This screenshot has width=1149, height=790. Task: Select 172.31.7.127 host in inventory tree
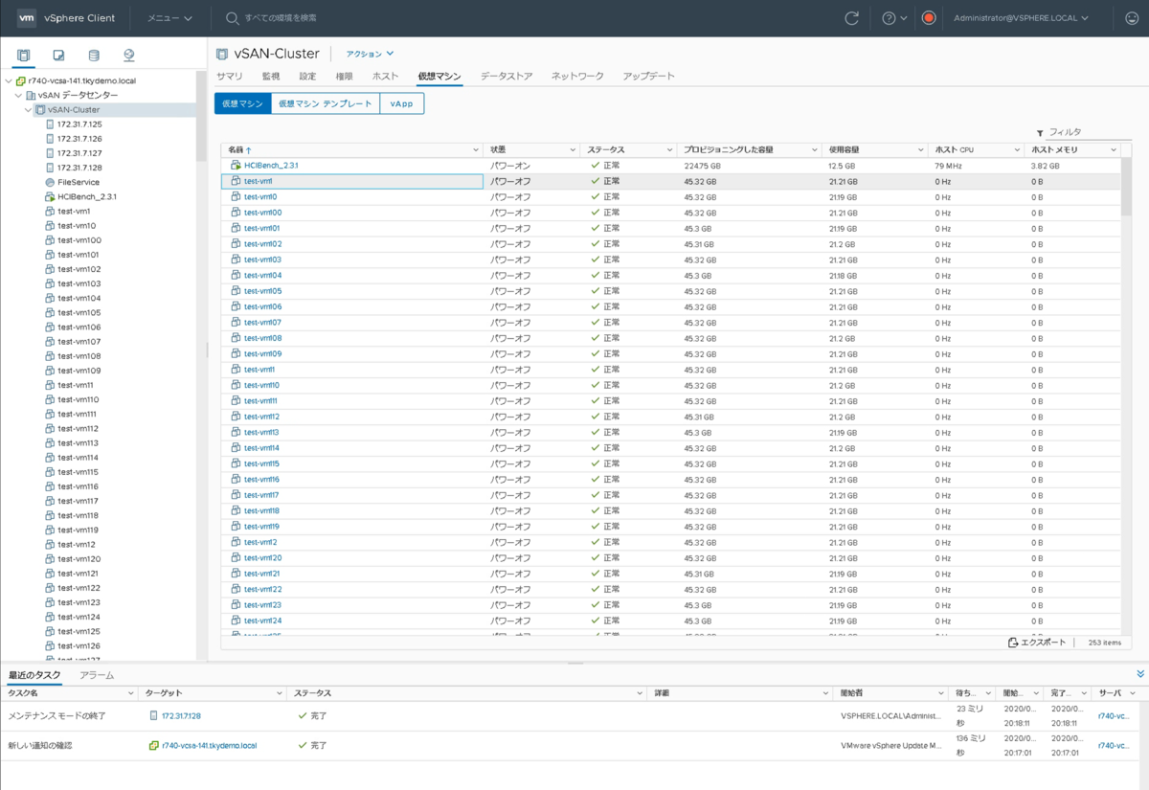(x=79, y=153)
